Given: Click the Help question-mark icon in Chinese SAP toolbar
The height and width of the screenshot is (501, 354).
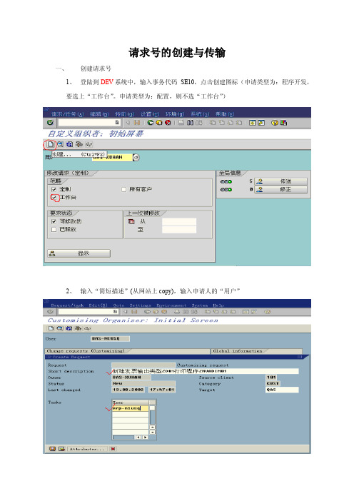Looking at the screenshot, I should pos(274,123).
